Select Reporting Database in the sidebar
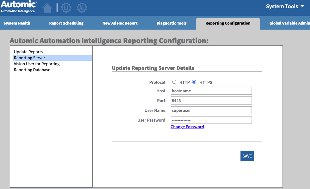The width and height of the screenshot is (310, 189). pos(32,70)
